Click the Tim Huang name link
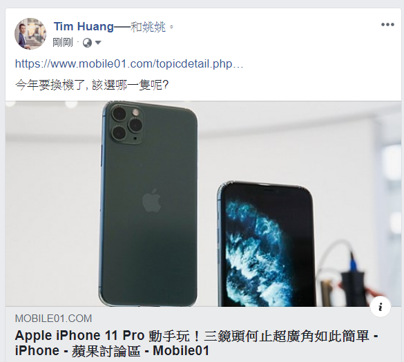The image size is (404, 362). tap(84, 26)
